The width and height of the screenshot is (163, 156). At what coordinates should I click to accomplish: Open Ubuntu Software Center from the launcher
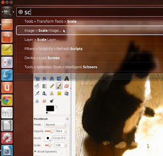(7, 37)
